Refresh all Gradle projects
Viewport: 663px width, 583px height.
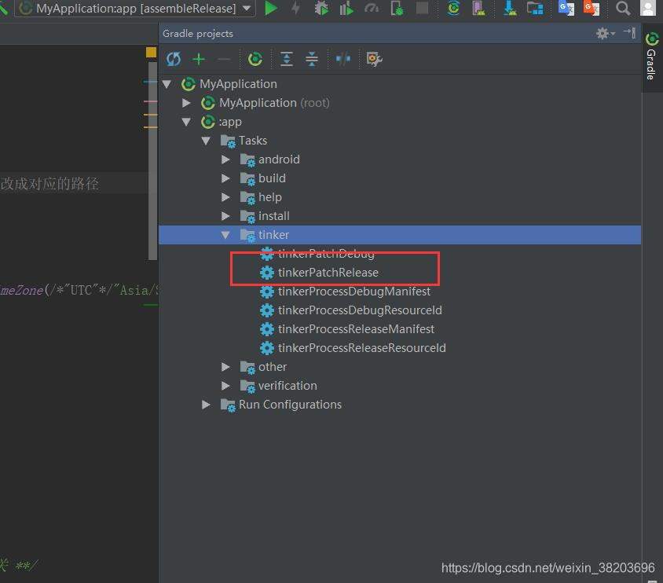tap(174, 59)
